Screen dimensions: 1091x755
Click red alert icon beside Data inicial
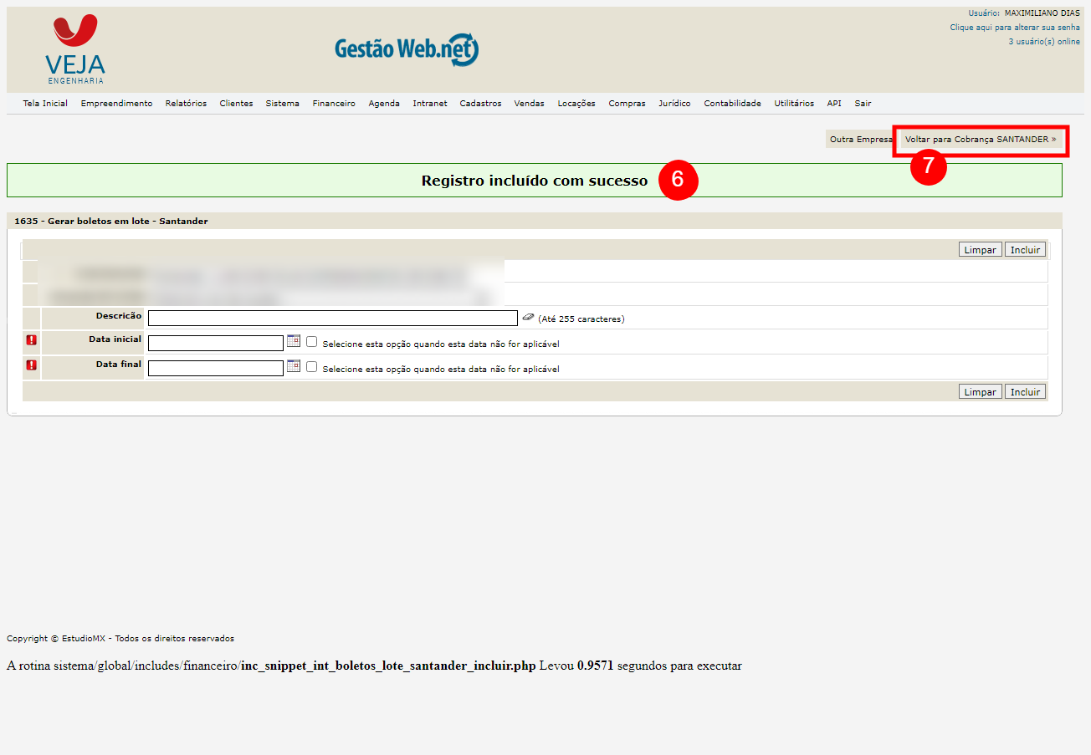point(32,340)
